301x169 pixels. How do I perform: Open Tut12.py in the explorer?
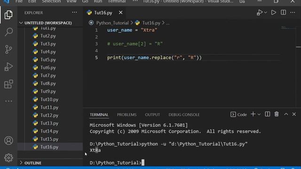click(49, 115)
